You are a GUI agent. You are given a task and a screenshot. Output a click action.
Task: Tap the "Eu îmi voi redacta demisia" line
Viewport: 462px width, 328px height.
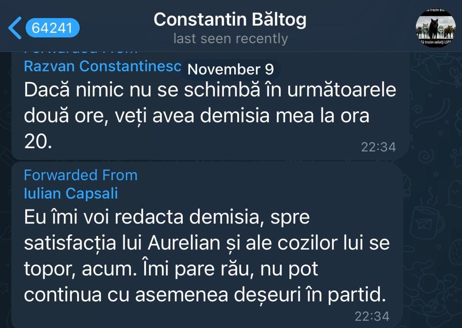click(167, 218)
